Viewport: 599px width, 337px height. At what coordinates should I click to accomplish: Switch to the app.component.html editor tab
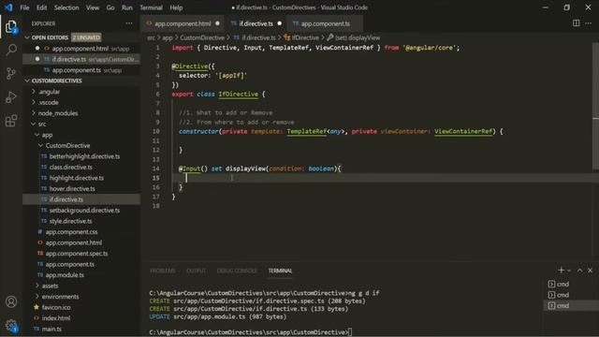click(x=183, y=23)
